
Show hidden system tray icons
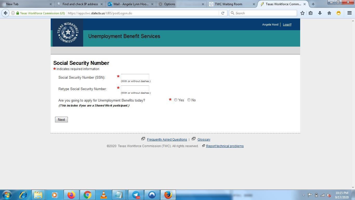pyautogui.click(x=304, y=195)
